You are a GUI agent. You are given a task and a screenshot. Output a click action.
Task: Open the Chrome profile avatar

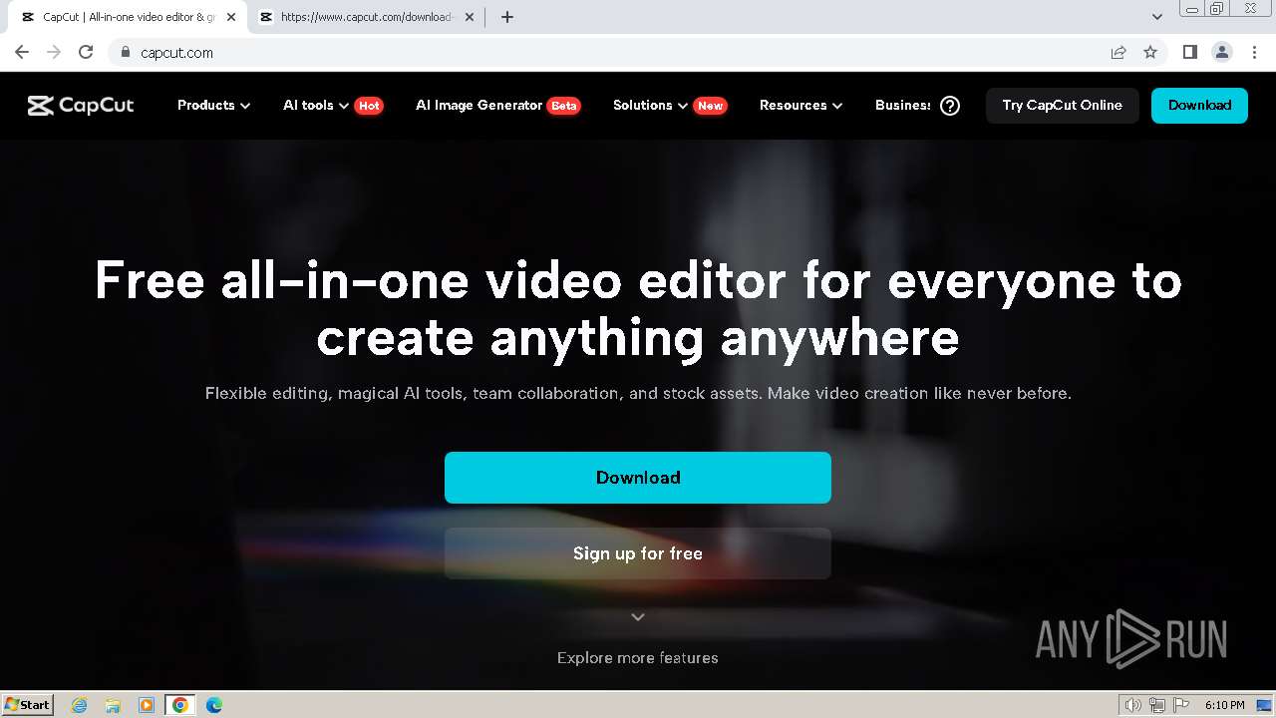(x=1222, y=53)
